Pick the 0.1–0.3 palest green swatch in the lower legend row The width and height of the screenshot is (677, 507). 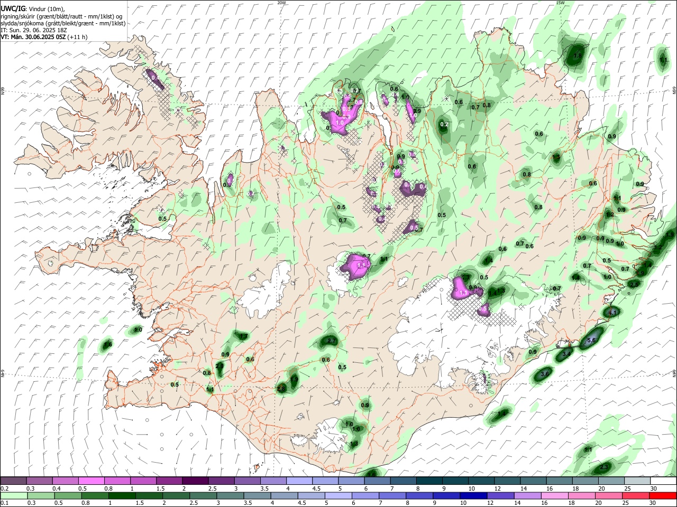14,495
